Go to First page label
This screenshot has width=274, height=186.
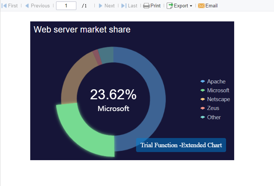[13, 6]
